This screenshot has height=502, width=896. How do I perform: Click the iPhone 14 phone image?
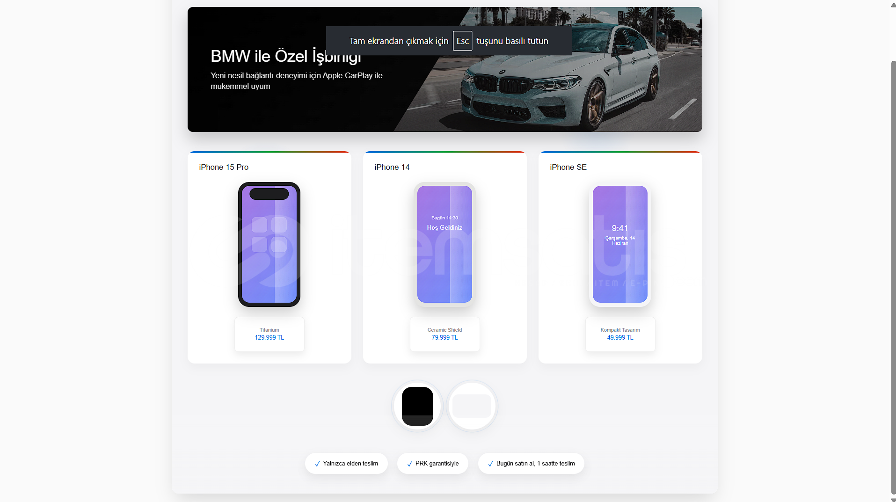pyautogui.click(x=444, y=244)
